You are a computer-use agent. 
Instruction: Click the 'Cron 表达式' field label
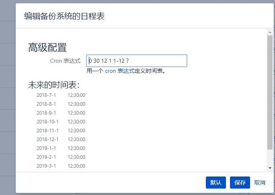click(65, 61)
